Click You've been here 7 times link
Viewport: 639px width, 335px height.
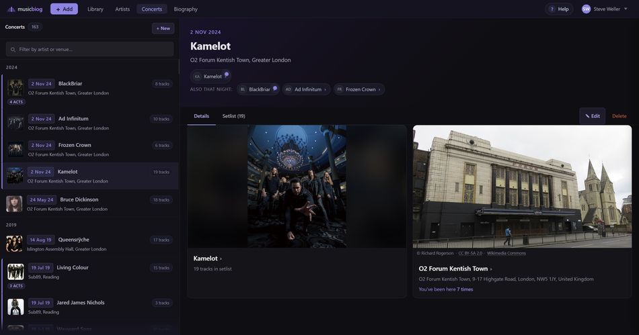click(x=446, y=289)
